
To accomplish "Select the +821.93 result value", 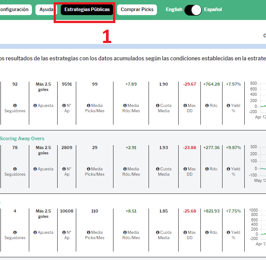I will [211, 211].
